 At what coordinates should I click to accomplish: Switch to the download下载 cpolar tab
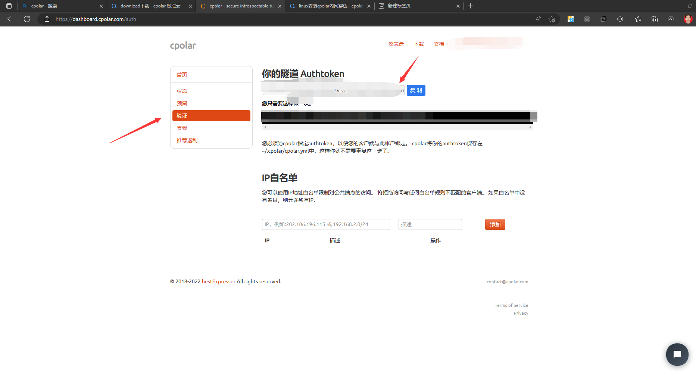[150, 6]
